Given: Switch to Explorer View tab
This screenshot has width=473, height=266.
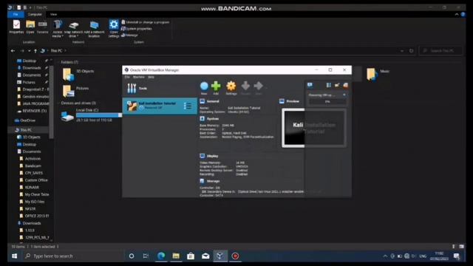Looking at the screenshot, I should [53, 14].
